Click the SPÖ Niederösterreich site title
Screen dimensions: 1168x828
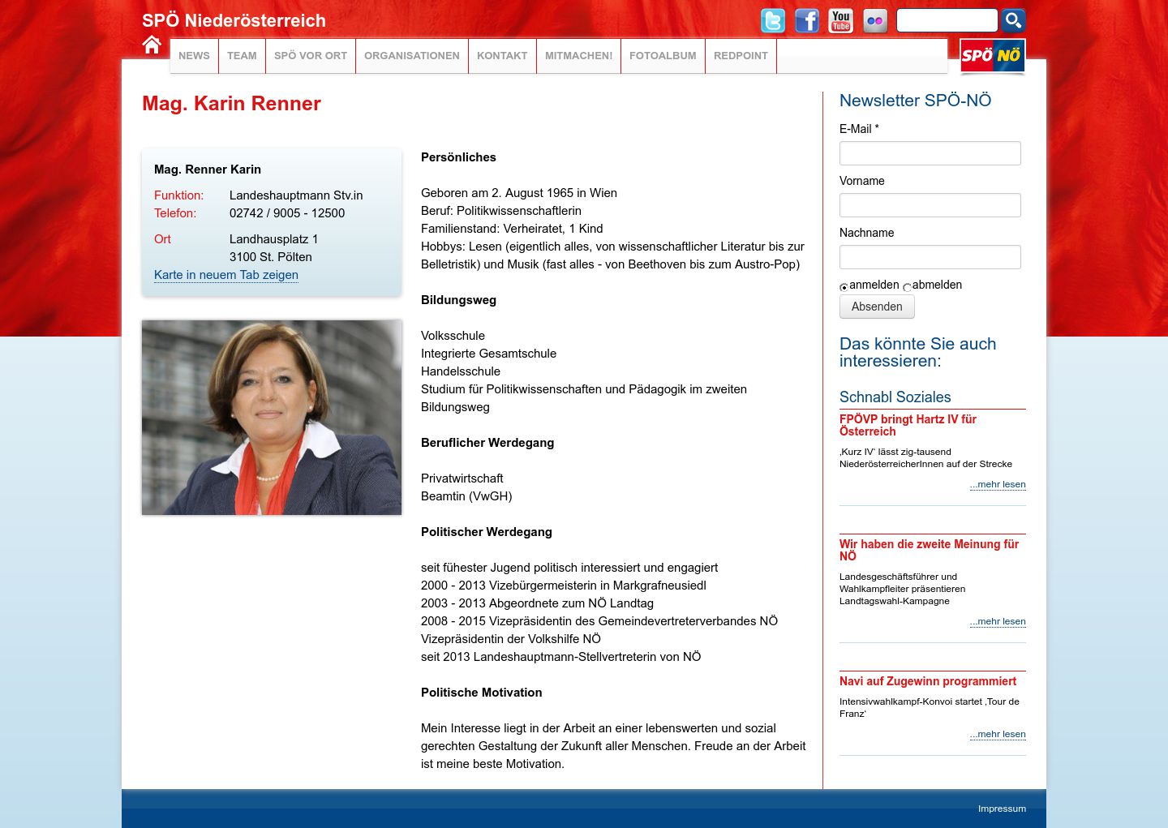click(x=234, y=21)
